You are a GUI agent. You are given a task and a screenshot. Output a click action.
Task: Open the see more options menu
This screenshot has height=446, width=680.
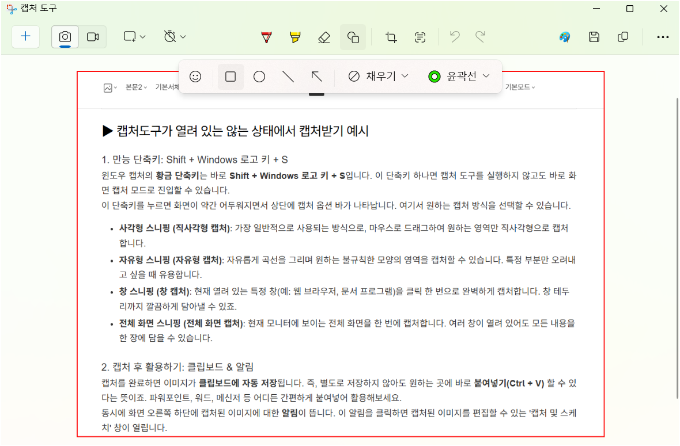tap(663, 37)
